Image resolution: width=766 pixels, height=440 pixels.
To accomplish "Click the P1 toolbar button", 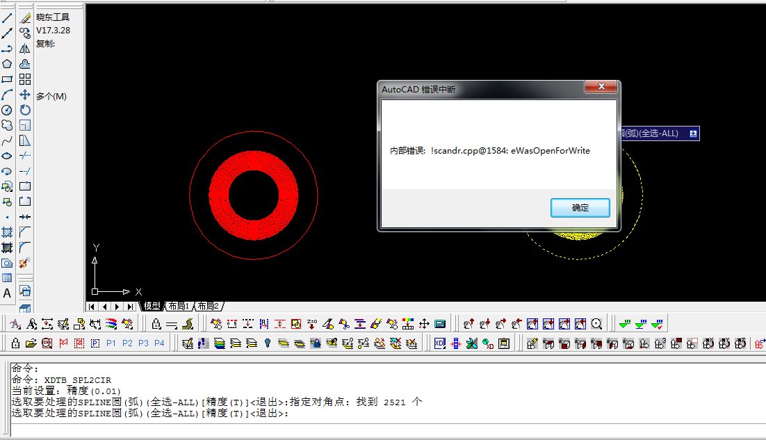I will (111, 343).
